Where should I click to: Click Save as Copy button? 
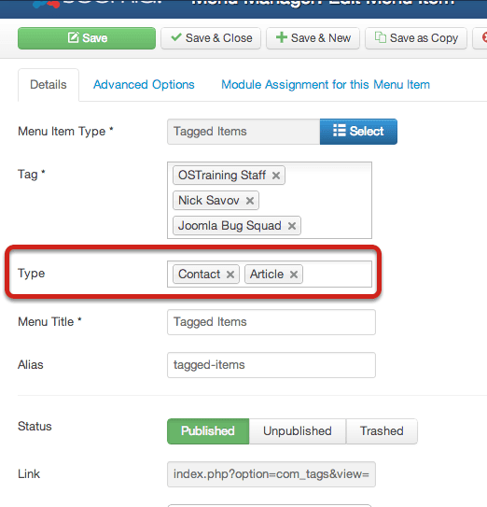tap(416, 38)
